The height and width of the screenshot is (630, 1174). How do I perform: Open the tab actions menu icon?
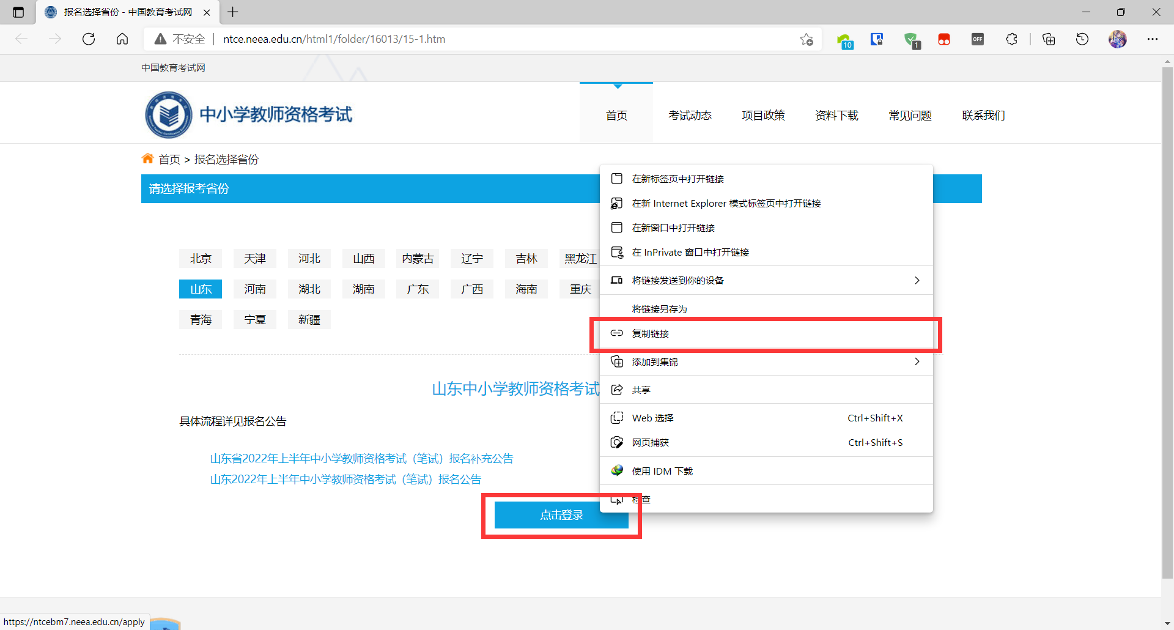[18, 12]
